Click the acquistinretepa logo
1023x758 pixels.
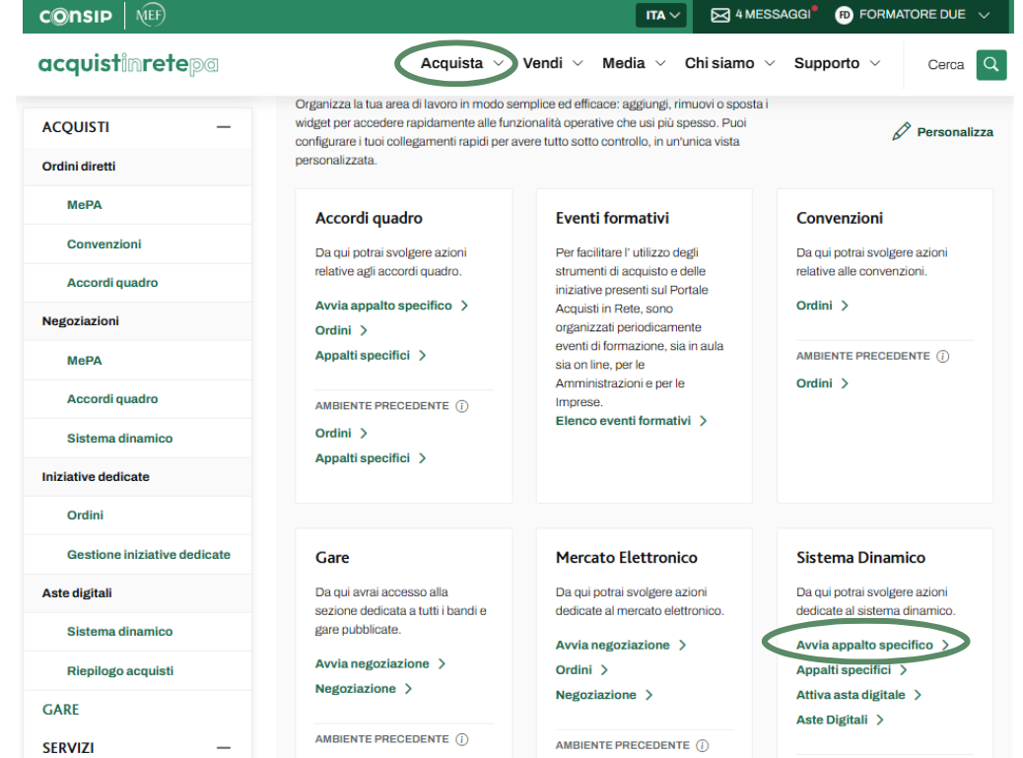pos(128,65)
